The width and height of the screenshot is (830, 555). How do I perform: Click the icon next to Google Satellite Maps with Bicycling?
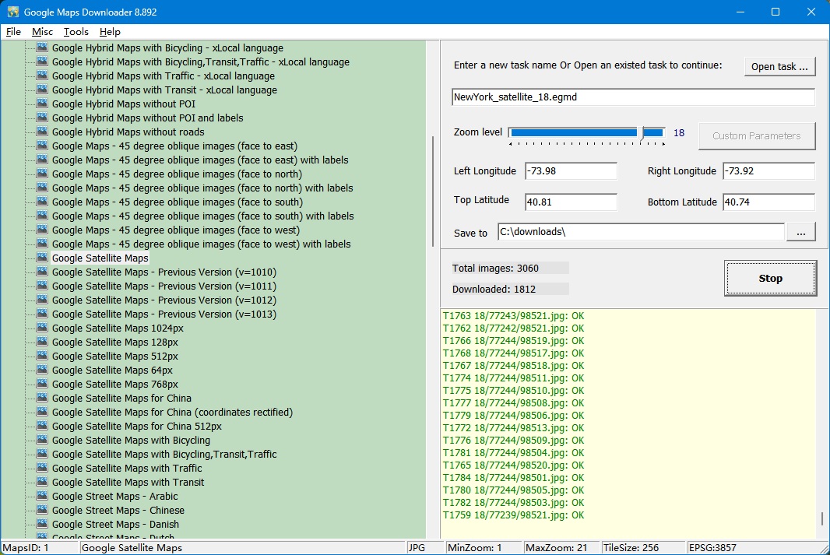click(x=42, y=441)
